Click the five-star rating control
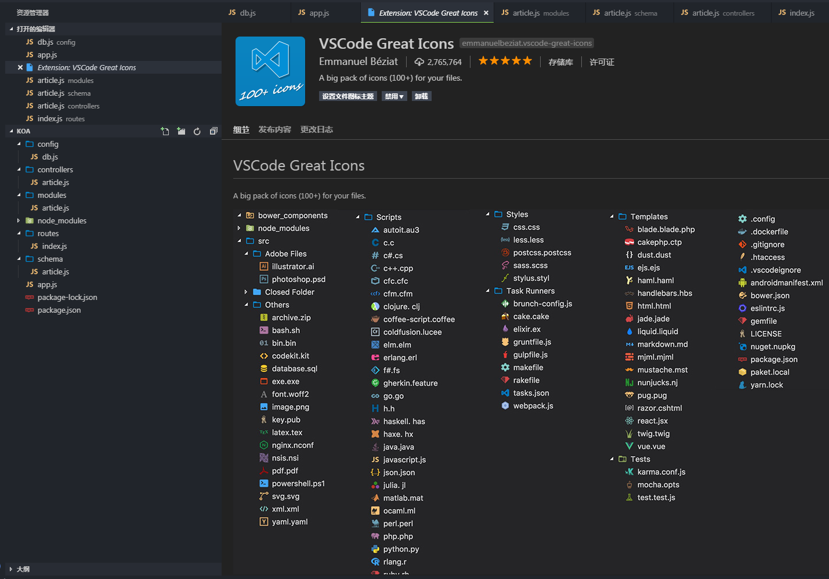Image resolution: width=829 pixels, height=579 pixels. [x=505, y=60]
